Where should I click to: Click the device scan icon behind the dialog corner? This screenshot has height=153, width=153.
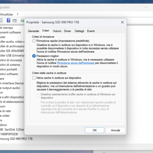pyautogui.click(x=22, y=20)
